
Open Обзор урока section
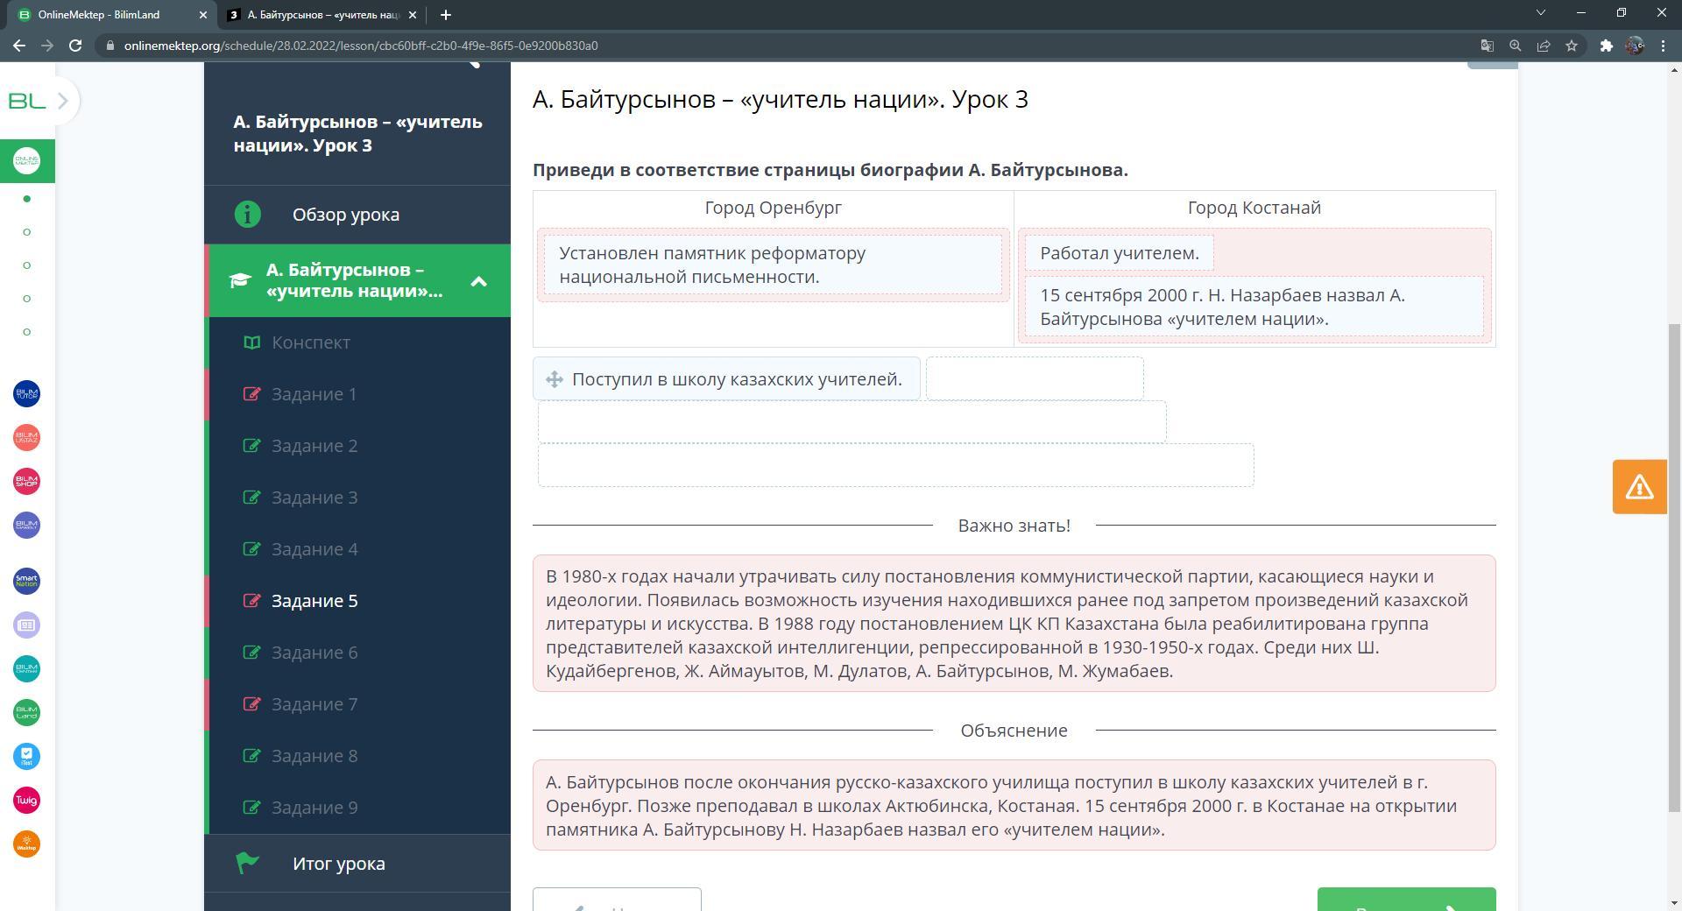[345, 215]
